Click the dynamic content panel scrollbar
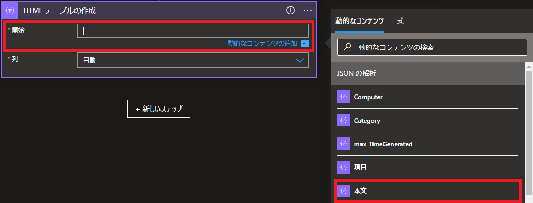Viewport: 533px width, 203px height. (529, 133)
